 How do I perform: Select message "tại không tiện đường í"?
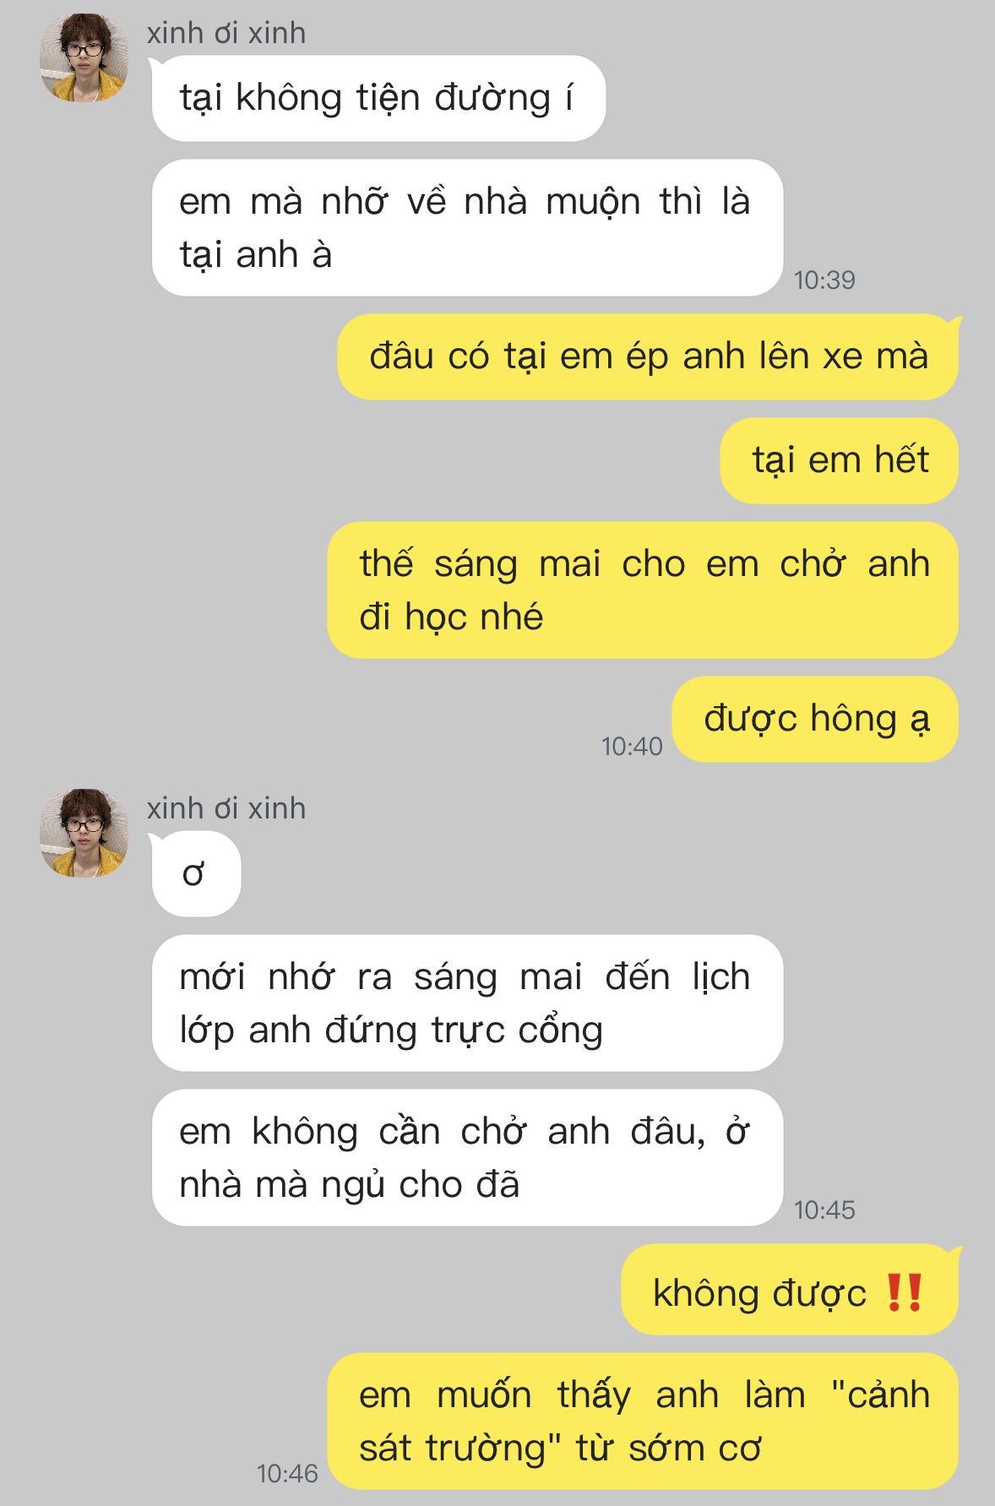pyautogui.click(x=378, y=98)
